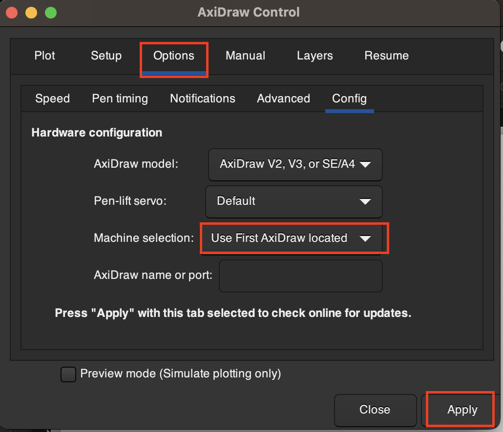Switch to the Advanced sub-tab

284,98
